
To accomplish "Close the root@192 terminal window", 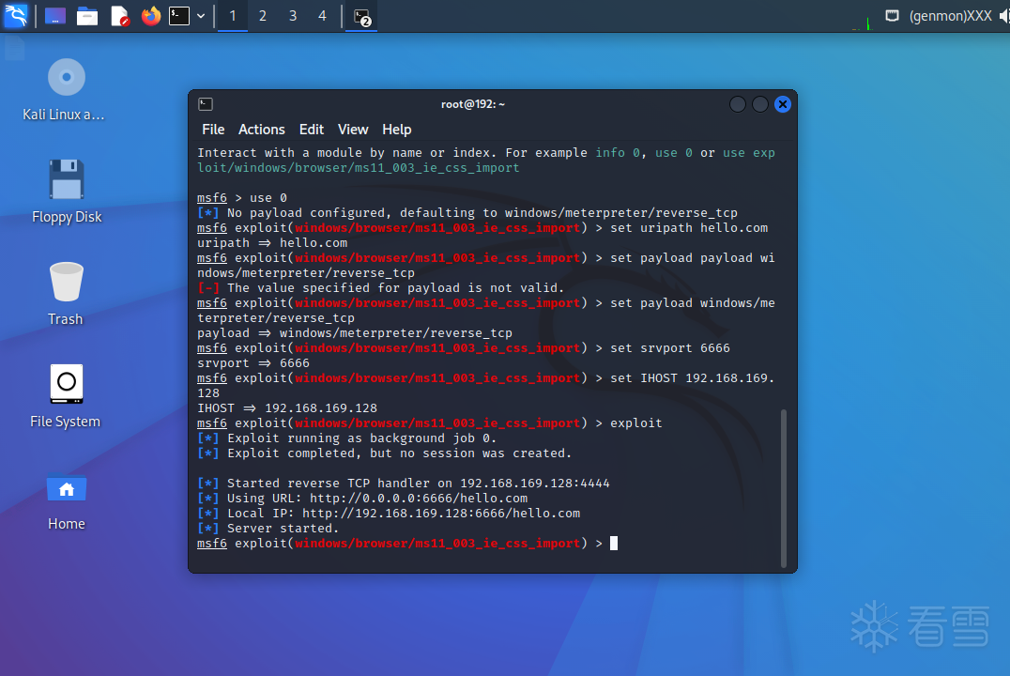I will [783, 104].
